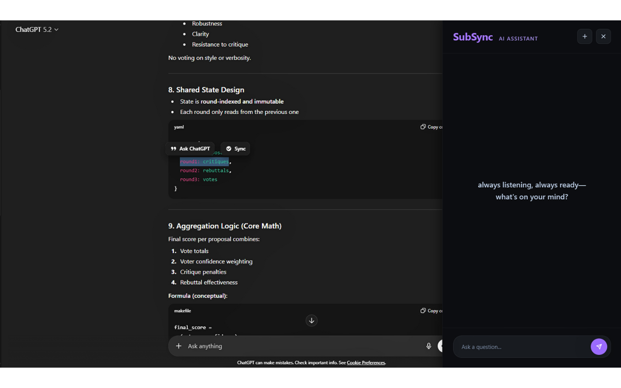
Task: Copy code from the makefile block
Action: point(431,310)
